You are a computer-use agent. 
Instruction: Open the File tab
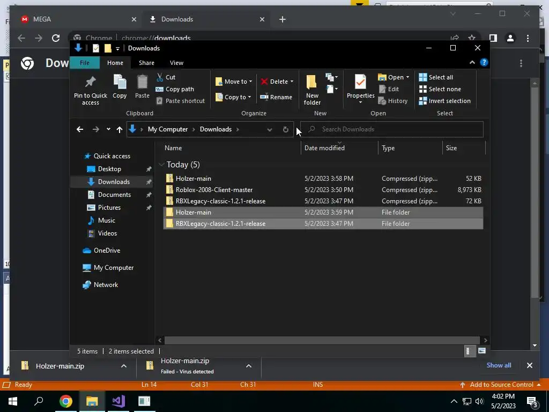(85, 63)
